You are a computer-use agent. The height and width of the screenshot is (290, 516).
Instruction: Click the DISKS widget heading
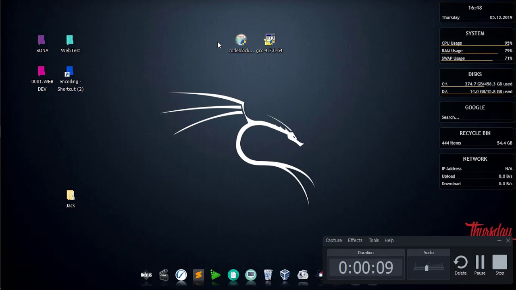coord(475,74)
